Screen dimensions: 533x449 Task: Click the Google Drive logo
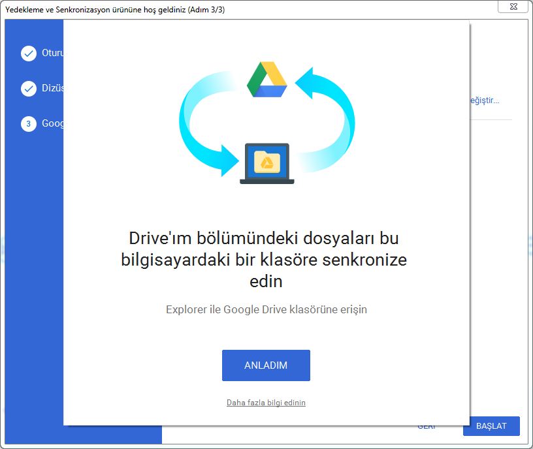267,80
